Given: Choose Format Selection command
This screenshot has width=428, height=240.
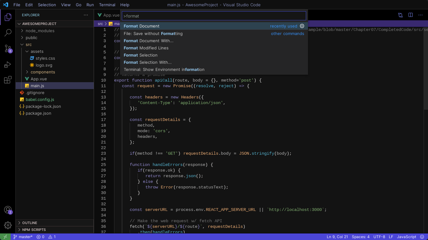Looking at the screenshot, I should (x=214, y=55).
